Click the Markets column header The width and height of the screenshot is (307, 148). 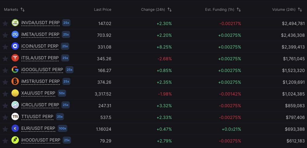(x=11, y=10)
